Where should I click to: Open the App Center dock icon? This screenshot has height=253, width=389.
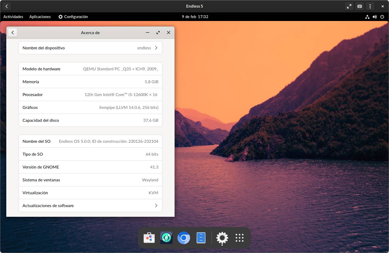pos(149,238)
